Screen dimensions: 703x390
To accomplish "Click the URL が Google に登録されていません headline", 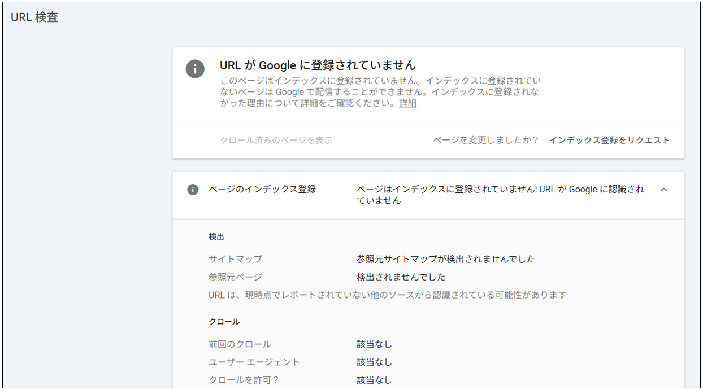I will click(318, 65).
